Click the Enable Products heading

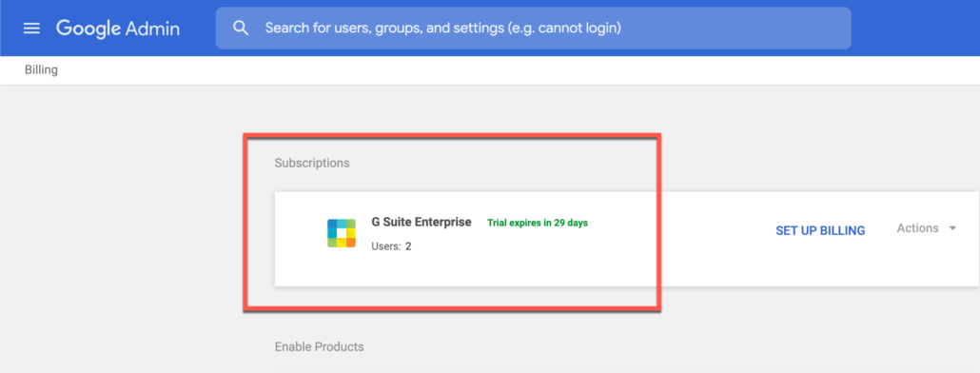(320, 346)
